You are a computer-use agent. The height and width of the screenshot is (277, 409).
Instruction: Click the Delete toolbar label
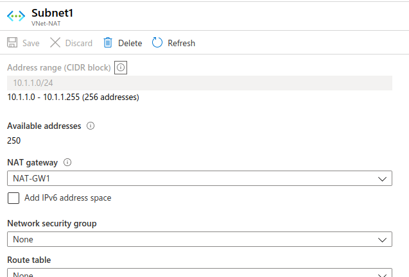[130, 43]
